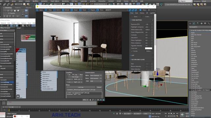Screen dimensions: 211x118
Task: Go to the end of the animation
Action: coord(177,113)
